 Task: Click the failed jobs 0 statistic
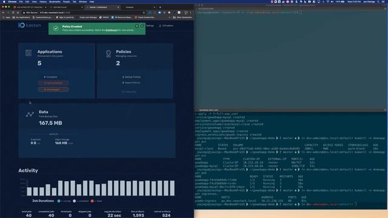[70, 216]
